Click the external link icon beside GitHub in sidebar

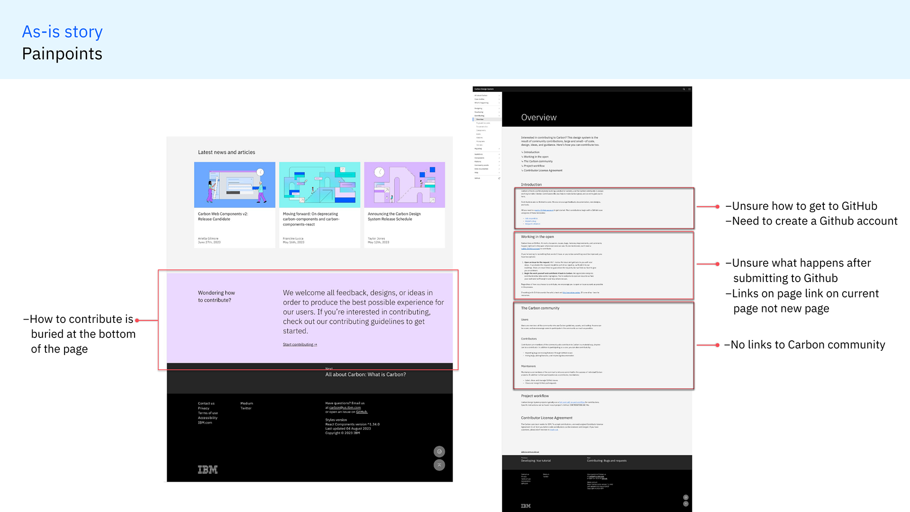pos(499,178)
